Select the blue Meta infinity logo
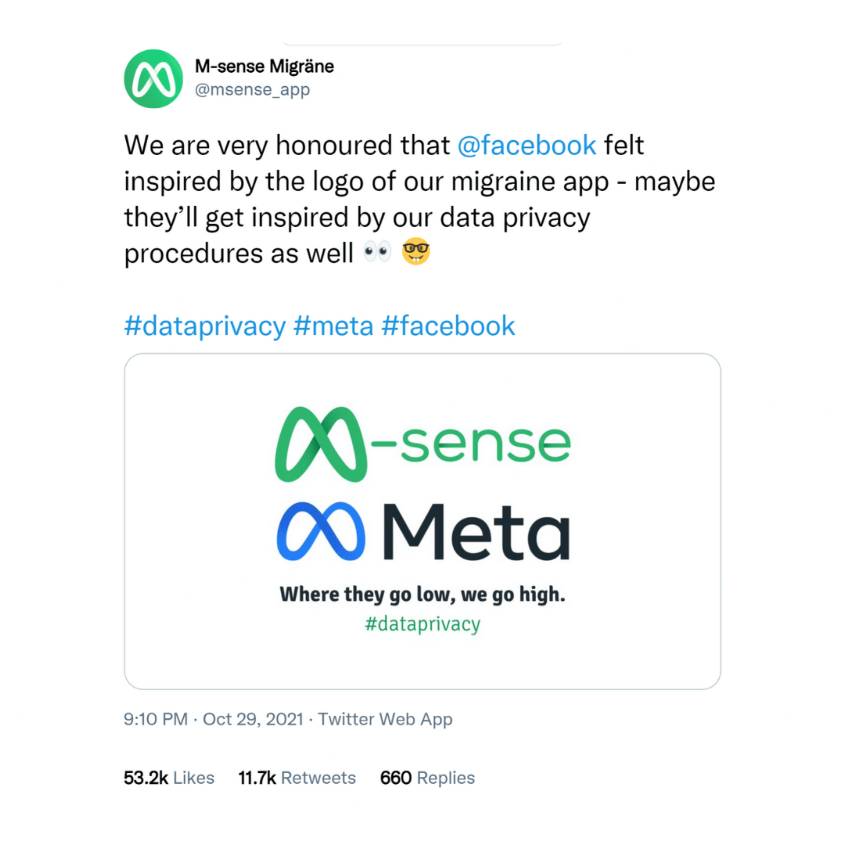Viewport: 845px width, 845px height. click(322, 531)
